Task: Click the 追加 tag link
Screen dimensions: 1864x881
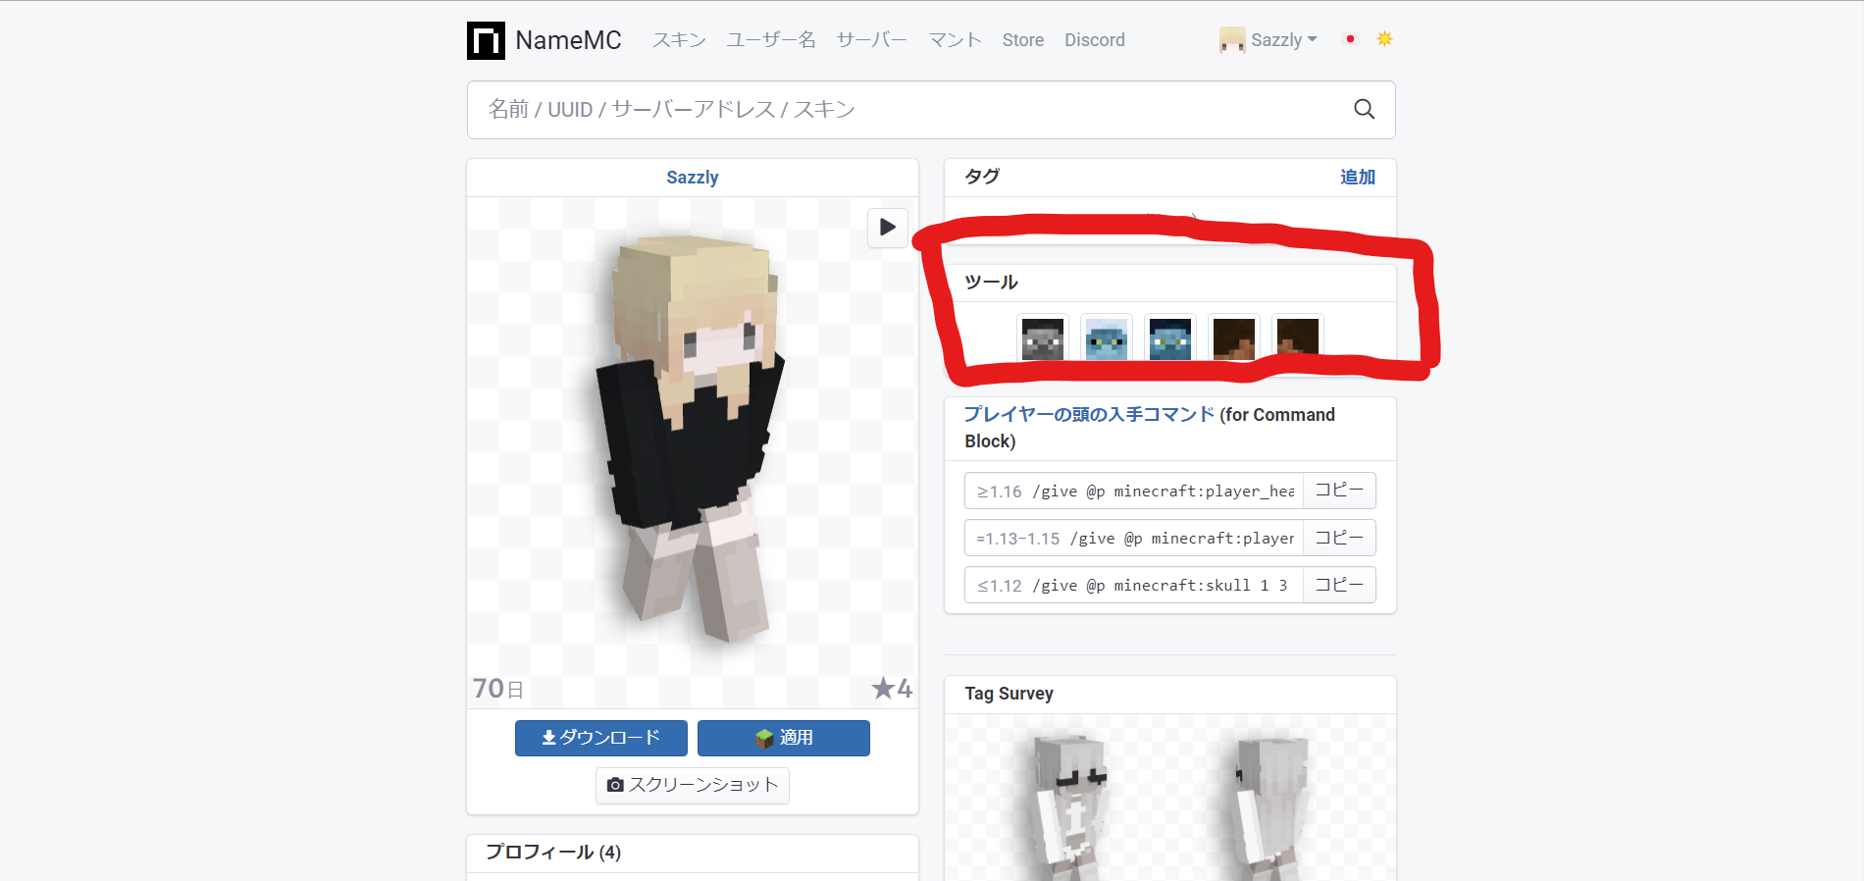Action: pos(1358,178)
